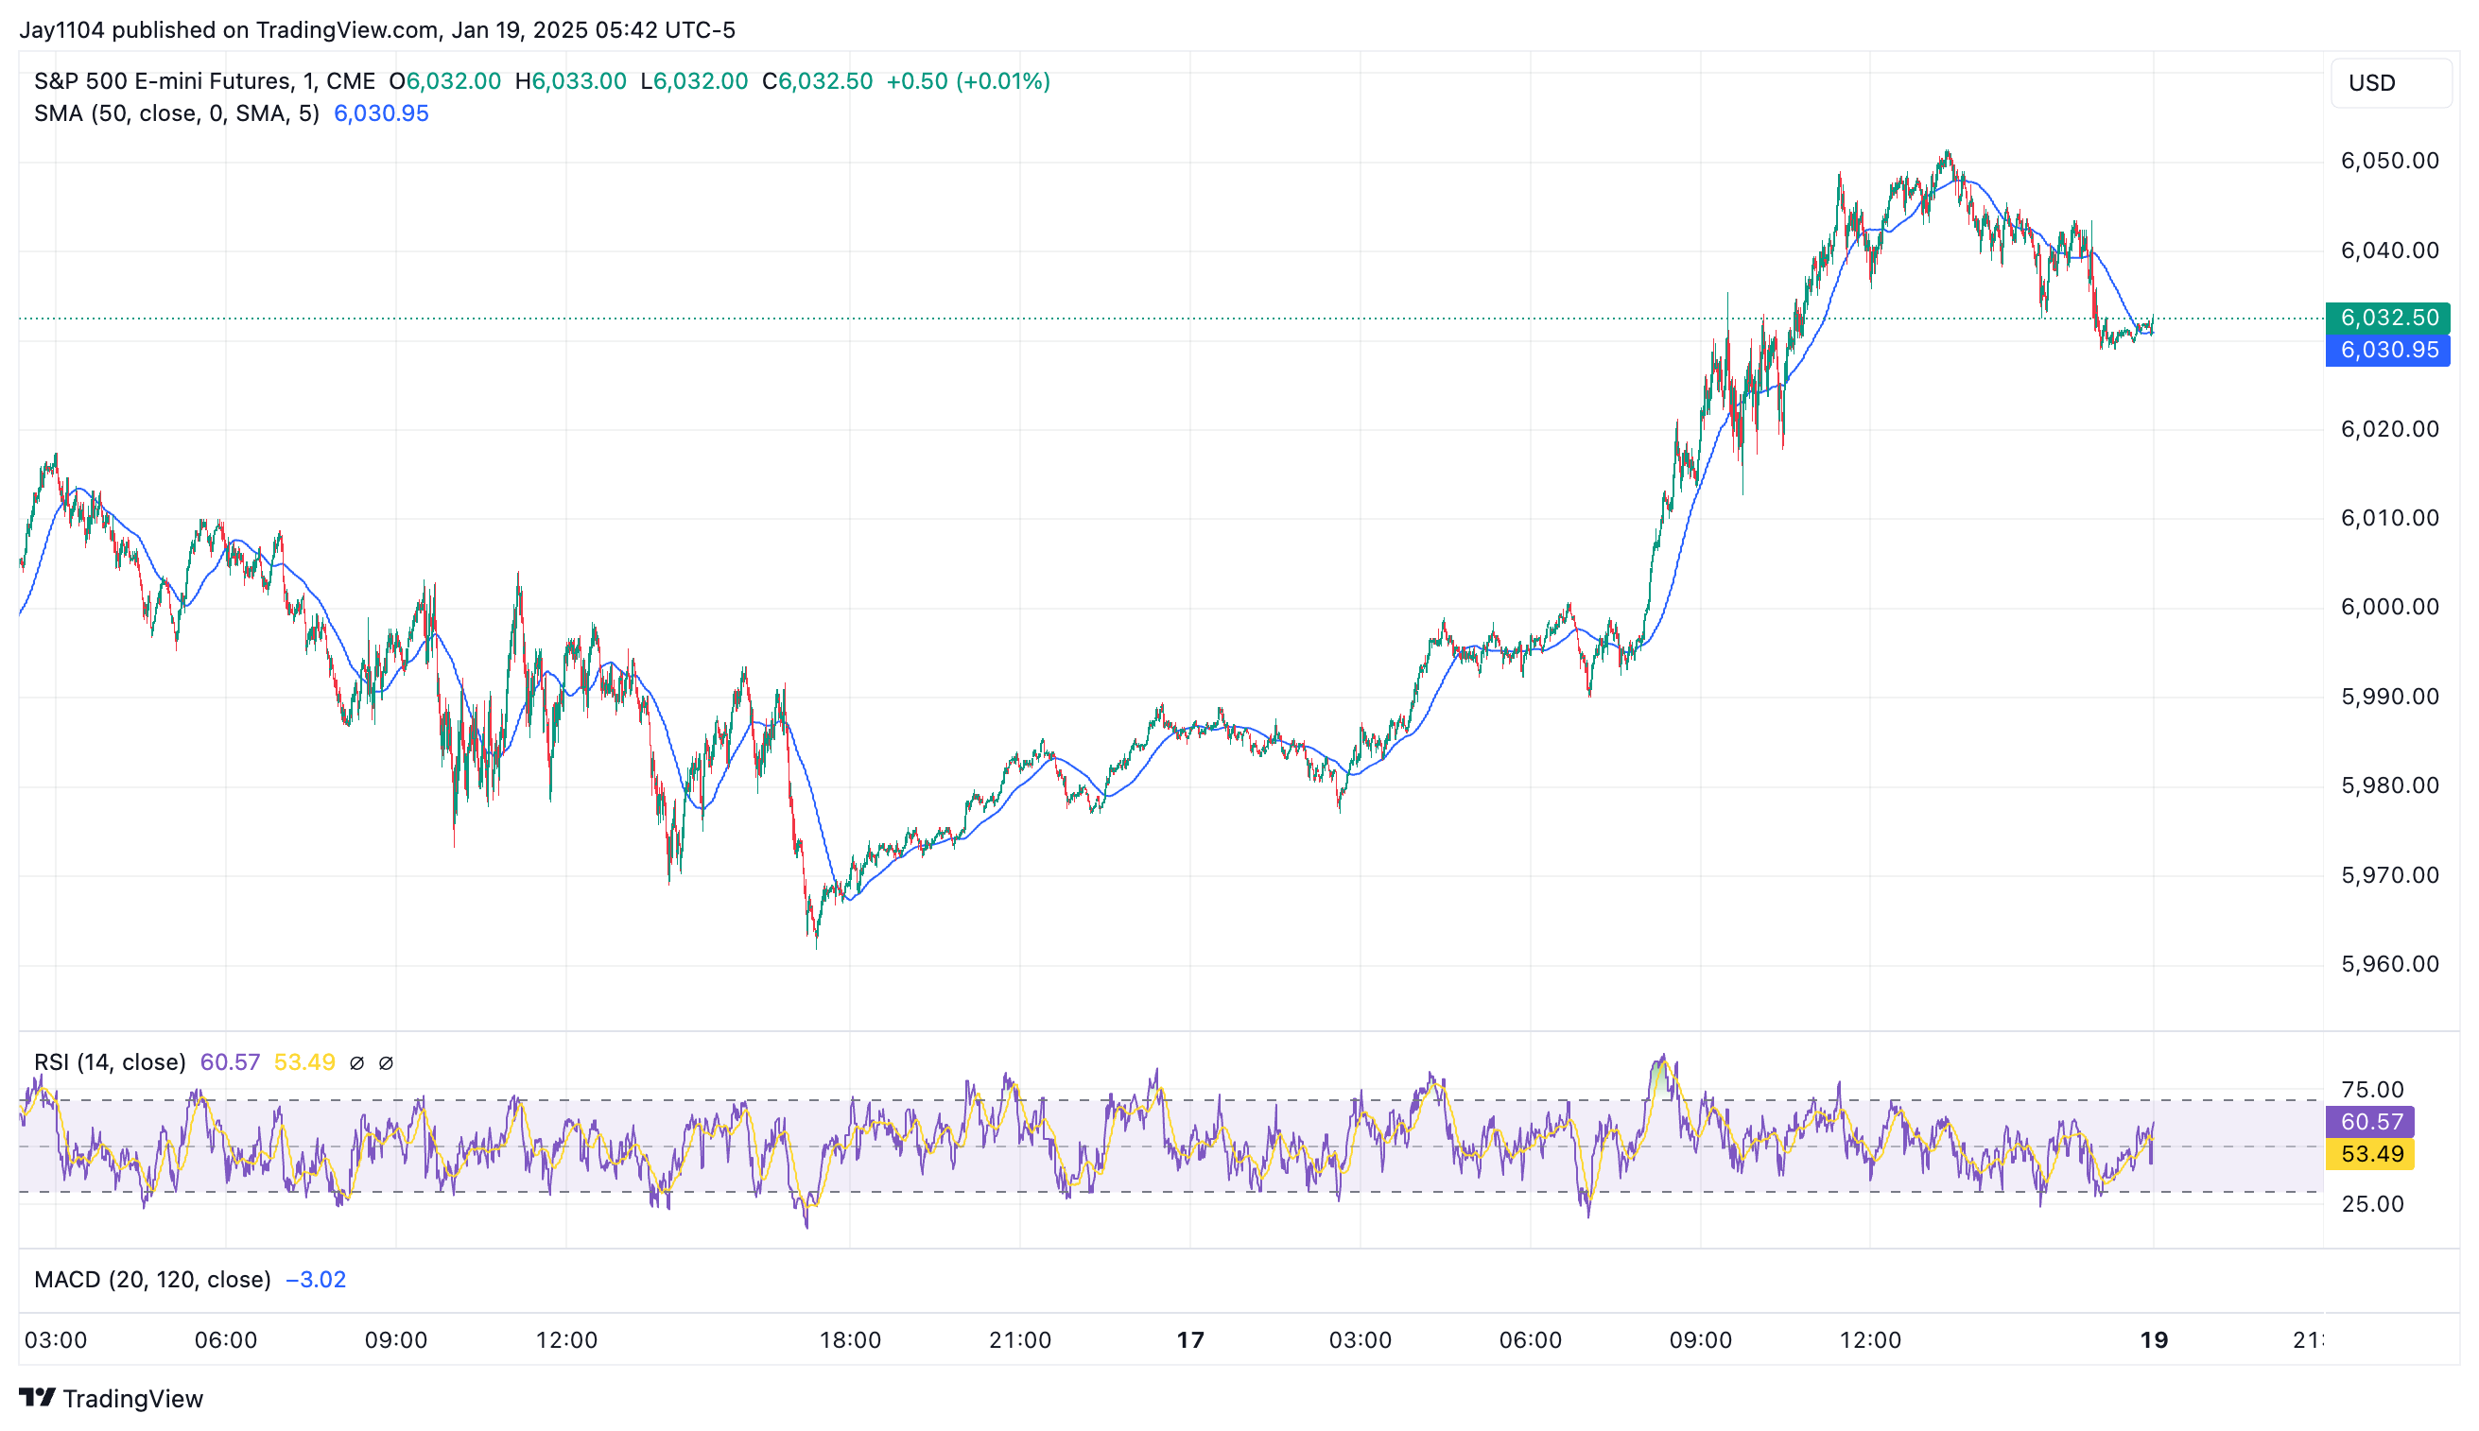
Task: Click the 6,020.00 price axis label
Action: (x=2389, y=429)
